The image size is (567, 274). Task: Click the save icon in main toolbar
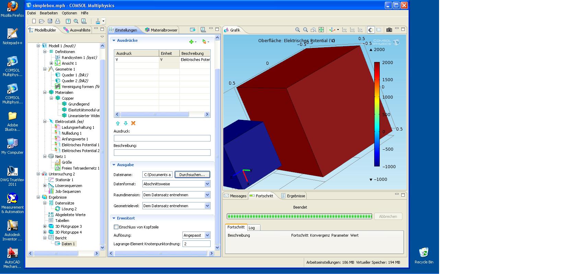tap(50, 21)
